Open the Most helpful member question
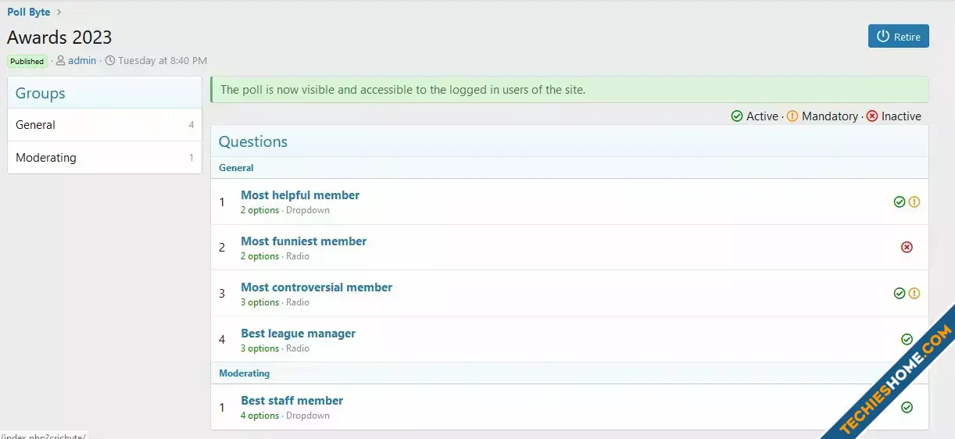Screen dimensions: 955x439 click(x=300, y=195)
